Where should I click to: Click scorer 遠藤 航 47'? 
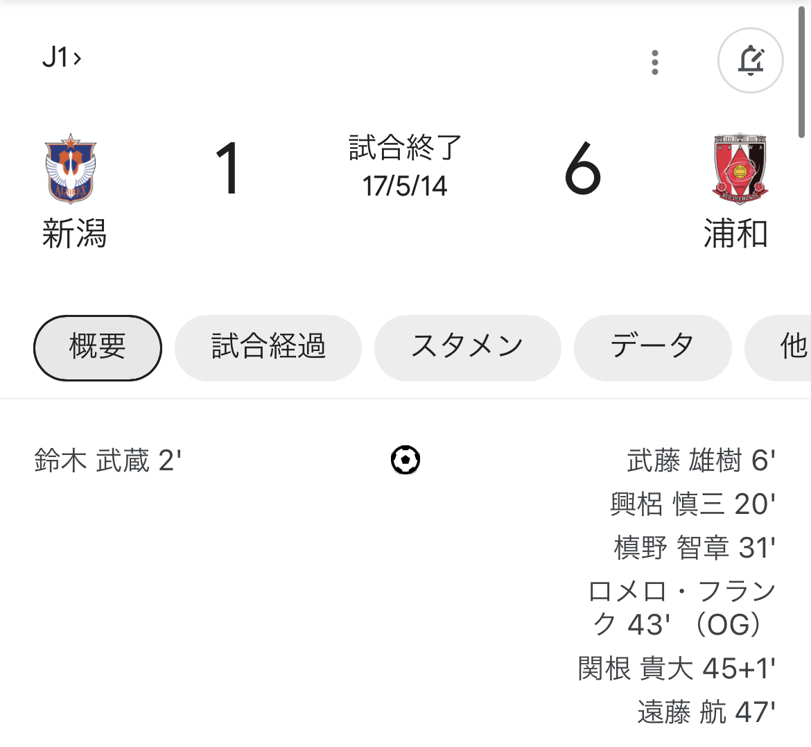coord(706,712)
